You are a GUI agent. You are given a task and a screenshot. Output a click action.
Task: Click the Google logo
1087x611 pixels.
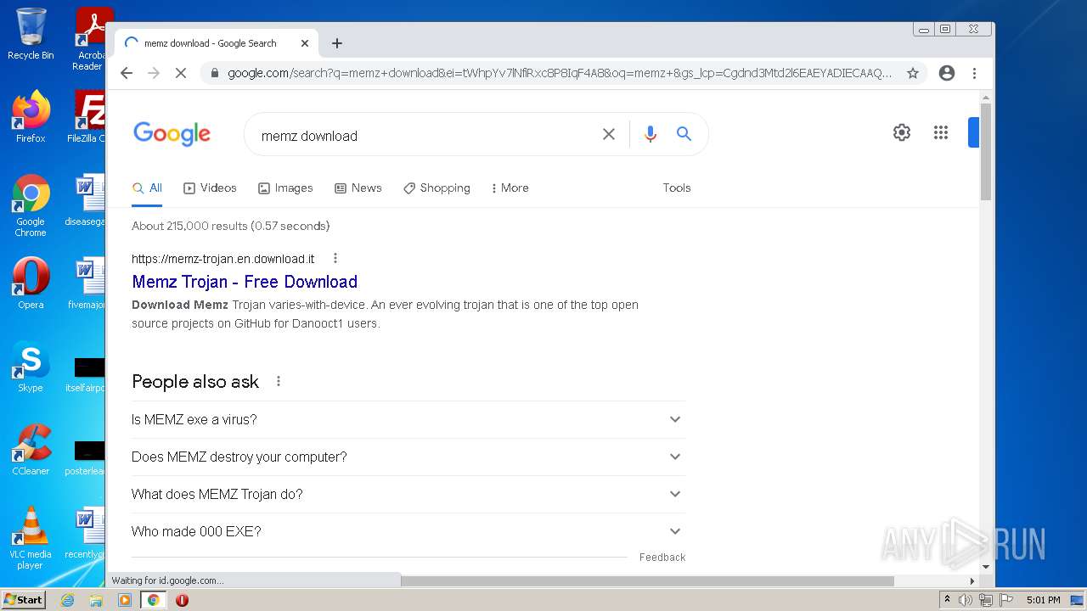pyautogui.click(x=172, y=134)
